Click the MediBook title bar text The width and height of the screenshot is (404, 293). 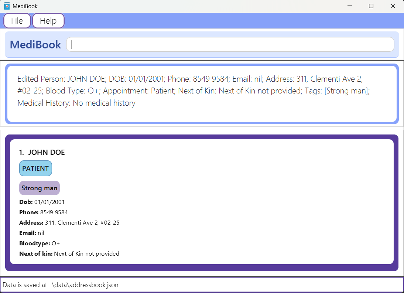pyautogui.click(x=25, y=6)
